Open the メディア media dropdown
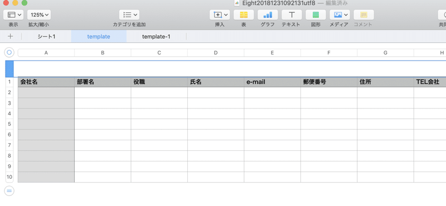This screenshot has height=206, width=446. point(340,15)
